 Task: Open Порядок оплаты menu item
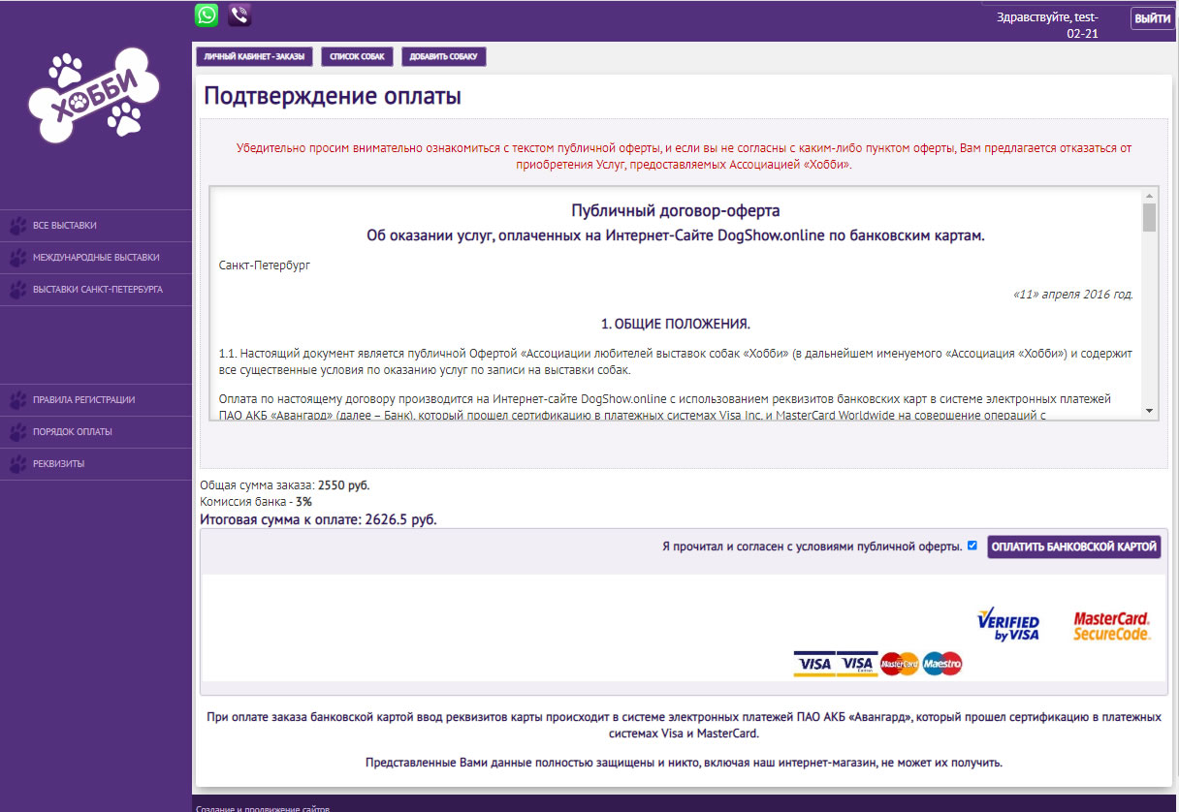(x=96, y=432)
